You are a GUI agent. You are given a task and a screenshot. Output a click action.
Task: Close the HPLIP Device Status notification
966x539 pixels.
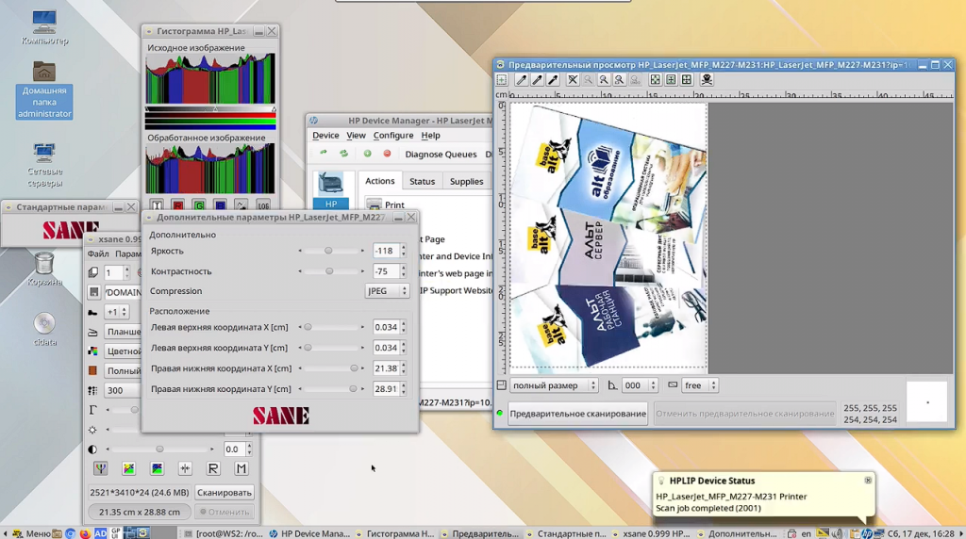pos(868,481)
